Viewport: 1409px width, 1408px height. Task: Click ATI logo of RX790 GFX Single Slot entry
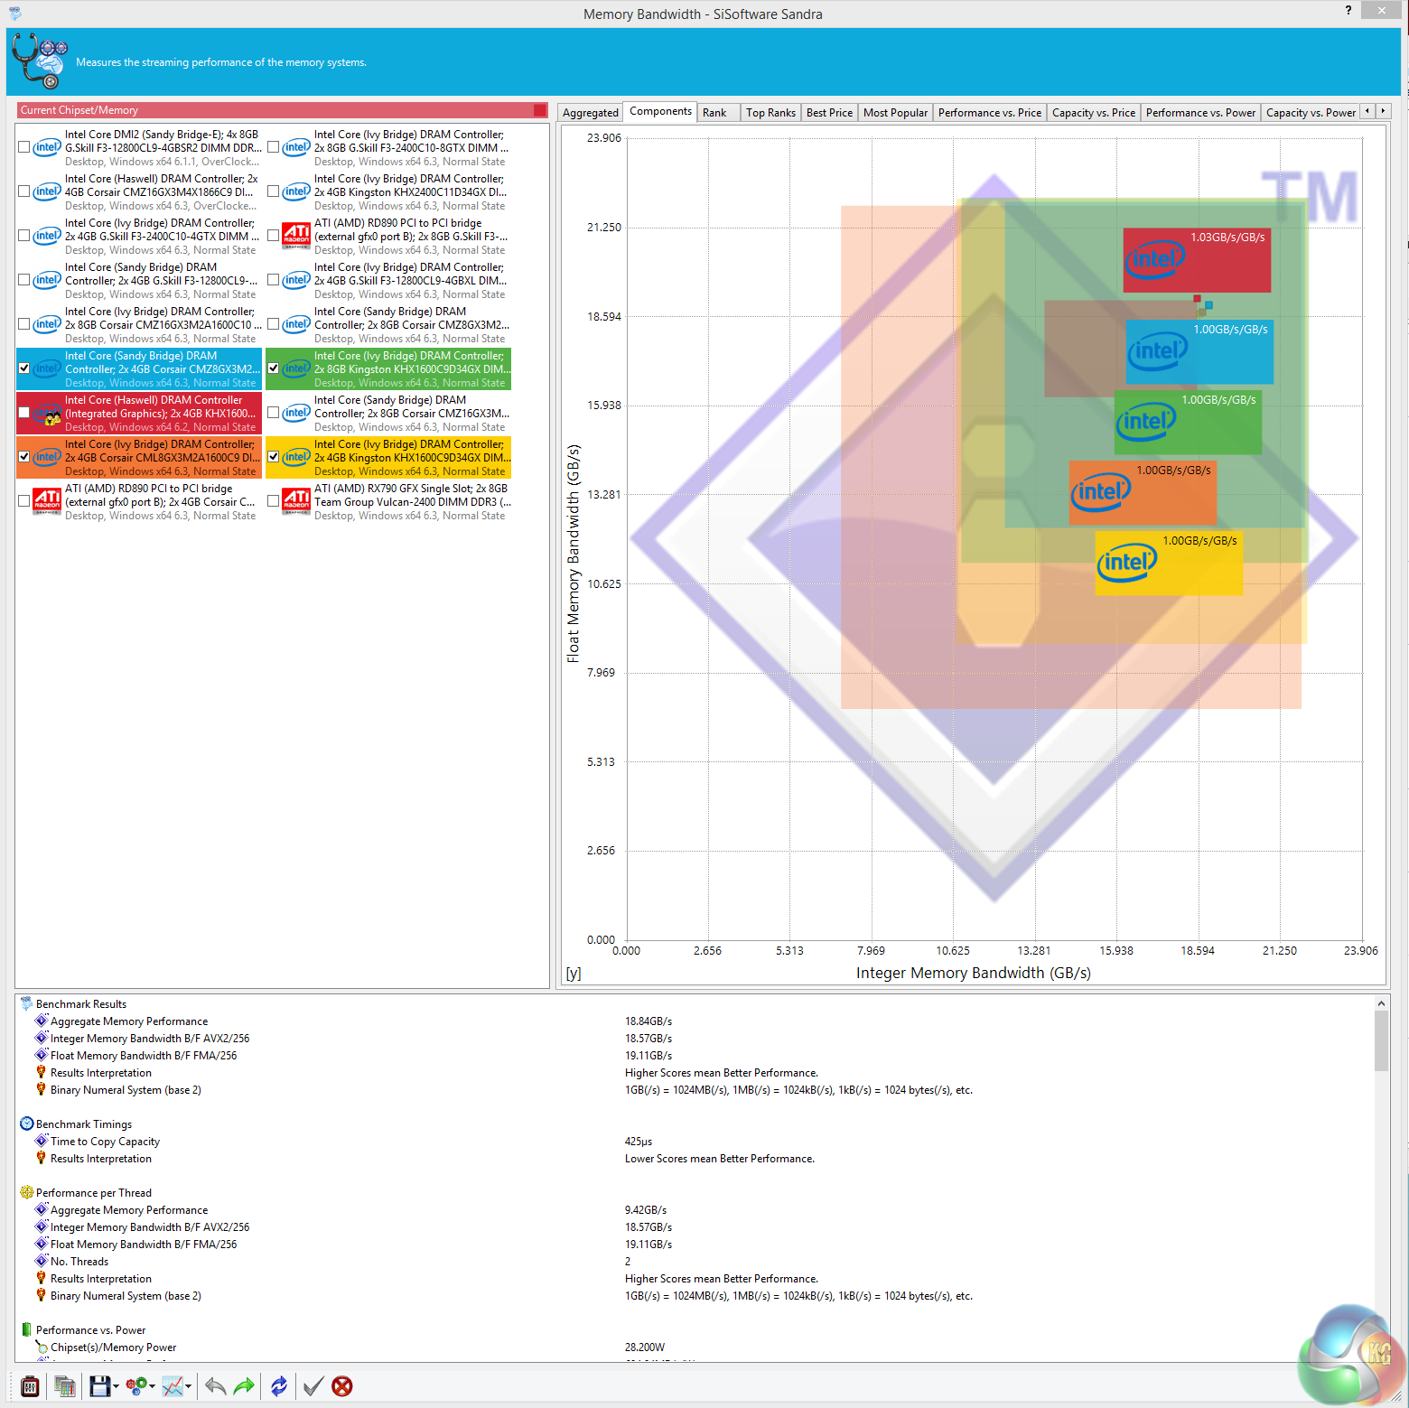[x=296, y=501]
